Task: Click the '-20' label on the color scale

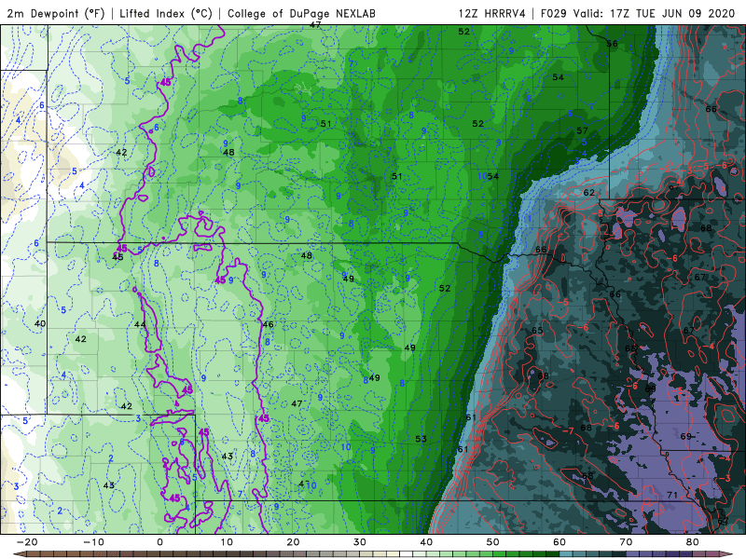Action: (x=27, y=542)
